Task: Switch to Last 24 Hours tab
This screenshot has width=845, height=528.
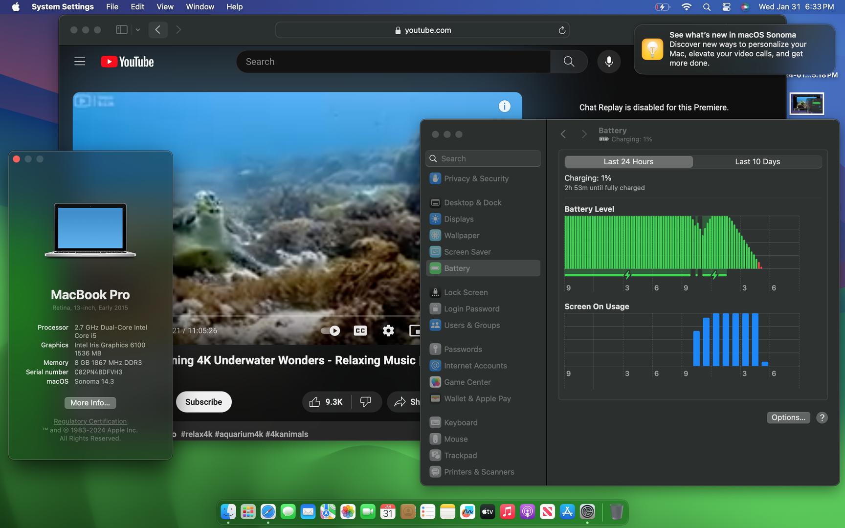Action: coord(628,162)
